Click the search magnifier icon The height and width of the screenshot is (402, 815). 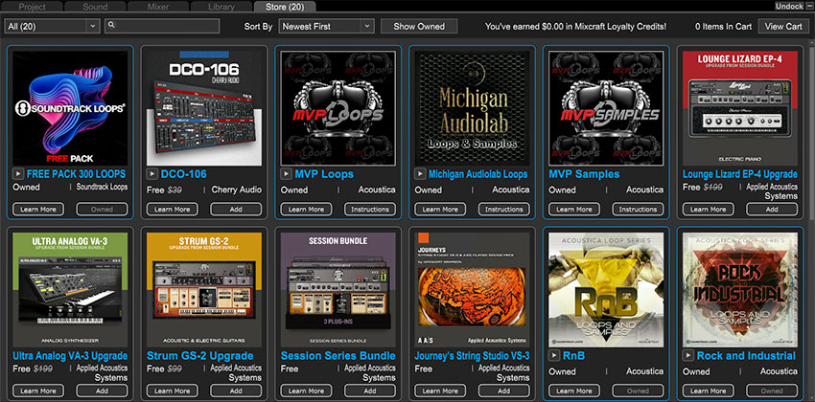tap(112, 24)
